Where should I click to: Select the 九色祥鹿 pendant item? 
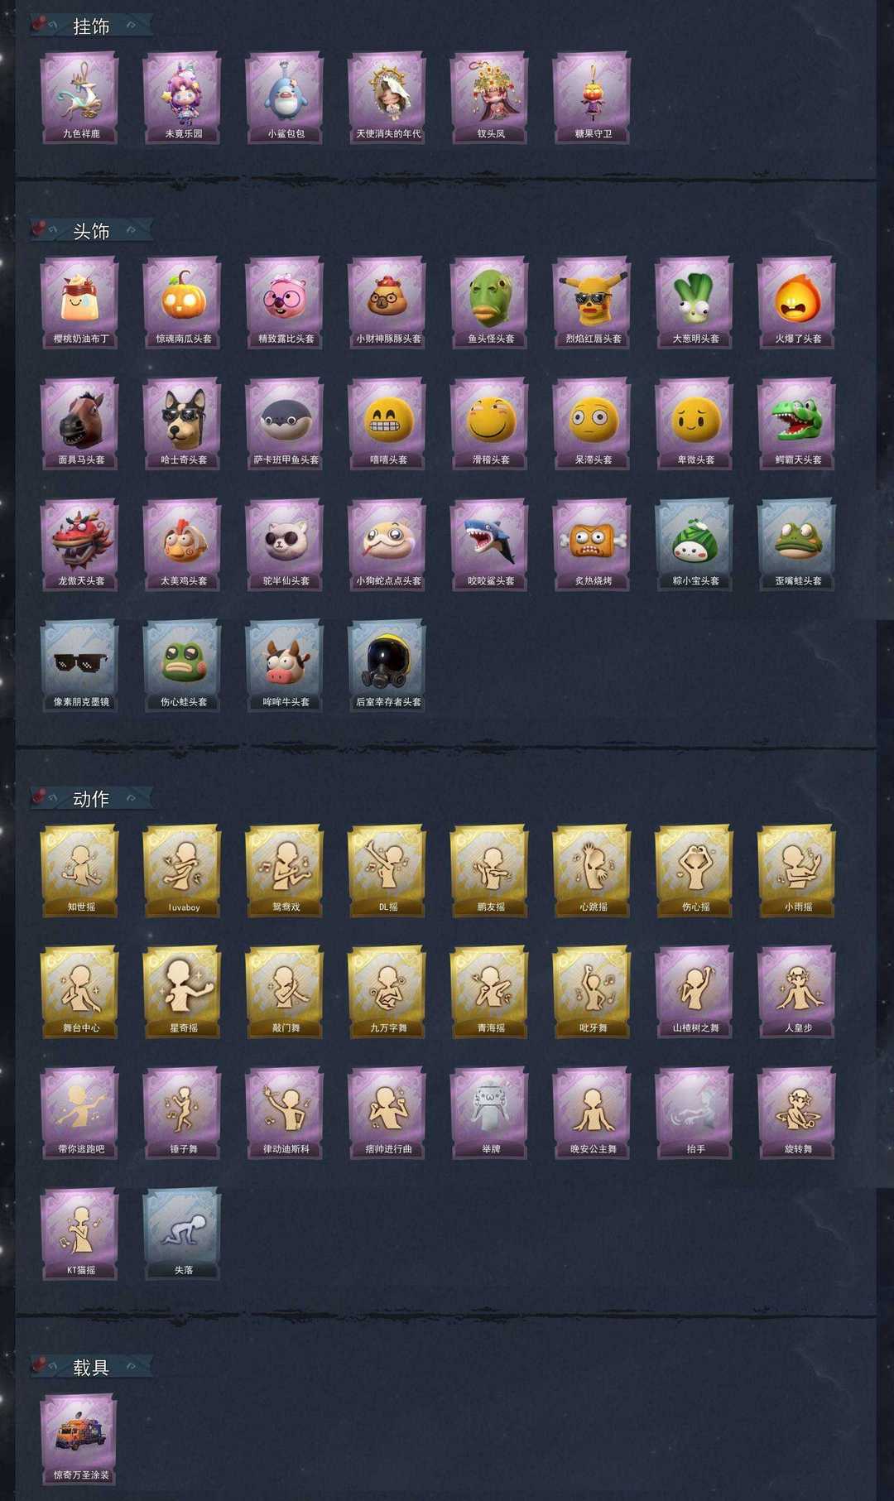[x=79, y=98]
